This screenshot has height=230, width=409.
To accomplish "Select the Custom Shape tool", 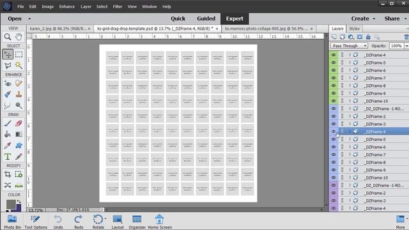I will pos(19,146).
